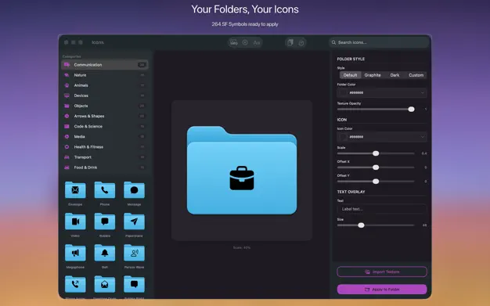Click the icon Scale slider handle
This screenshot has width=490, height=306.
376,153
